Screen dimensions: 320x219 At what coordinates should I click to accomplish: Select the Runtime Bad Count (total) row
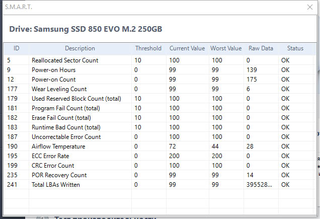159,127
